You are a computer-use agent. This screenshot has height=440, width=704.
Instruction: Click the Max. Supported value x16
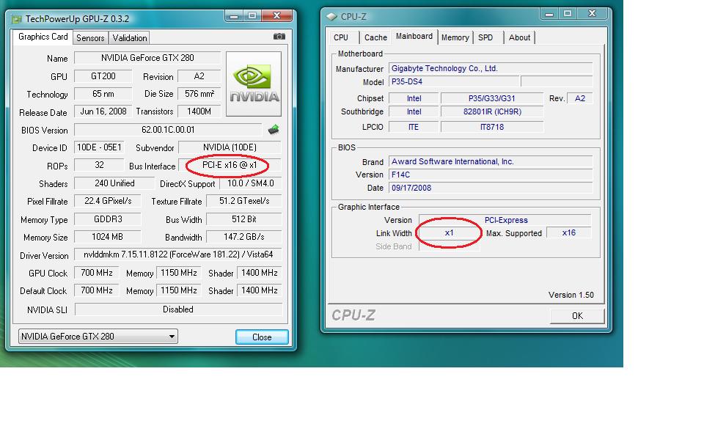tap(568, 232)
